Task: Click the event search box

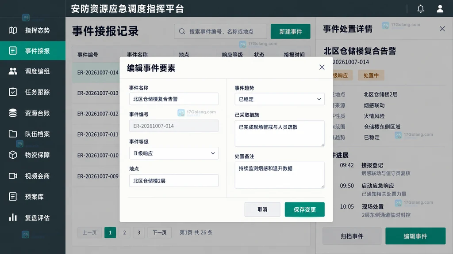Action: (220, 31)
